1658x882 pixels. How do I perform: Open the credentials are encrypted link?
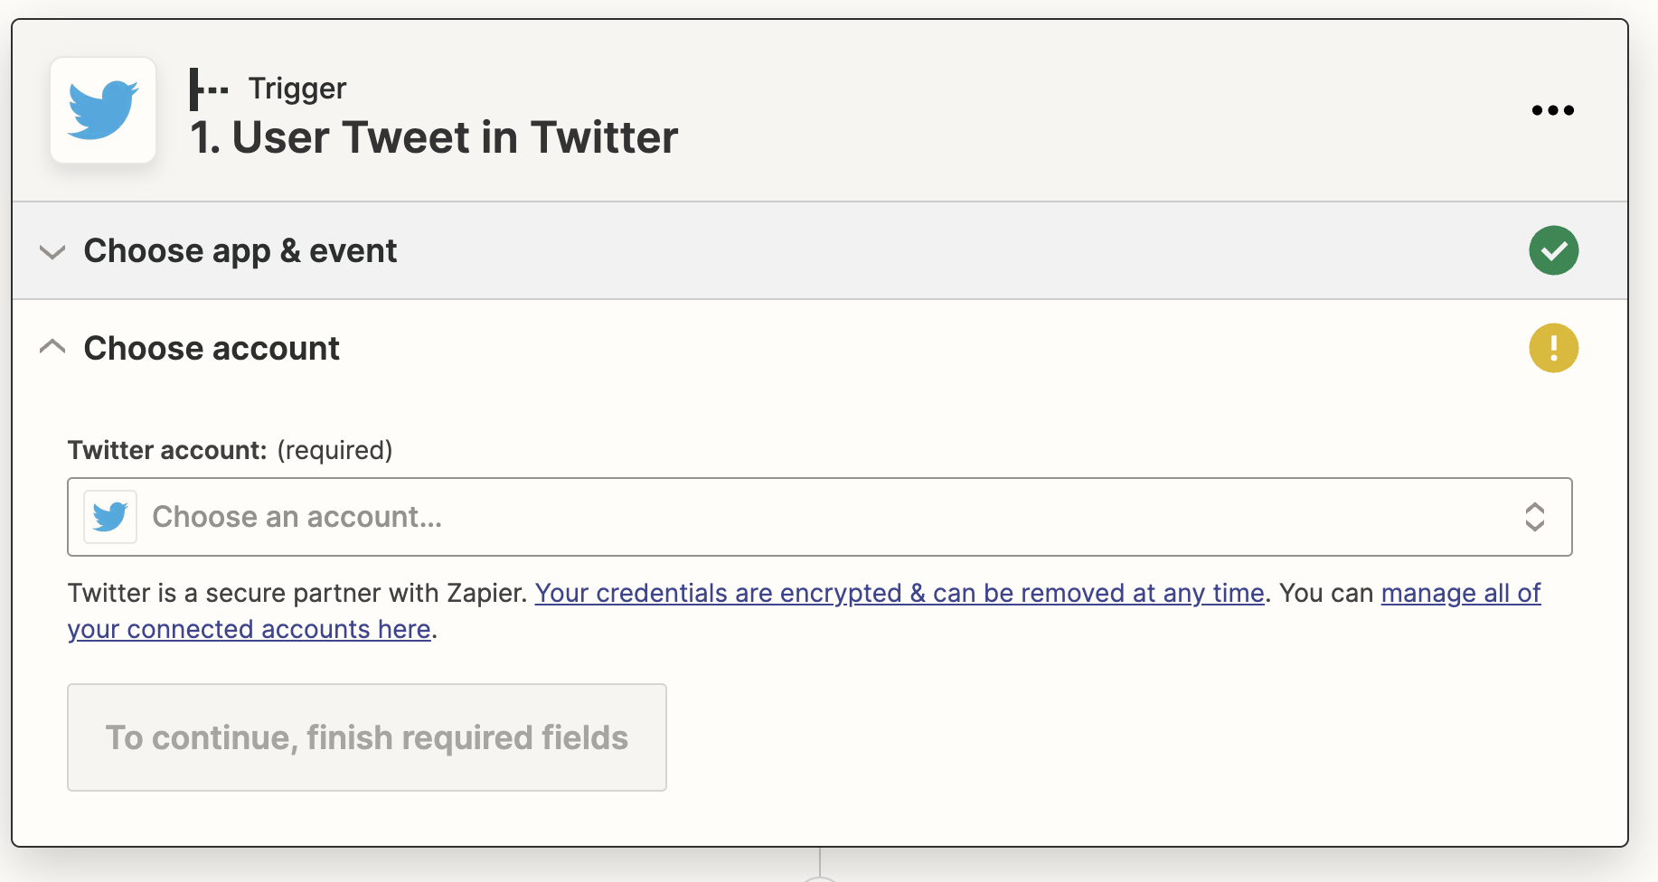[x=900, y=593]
